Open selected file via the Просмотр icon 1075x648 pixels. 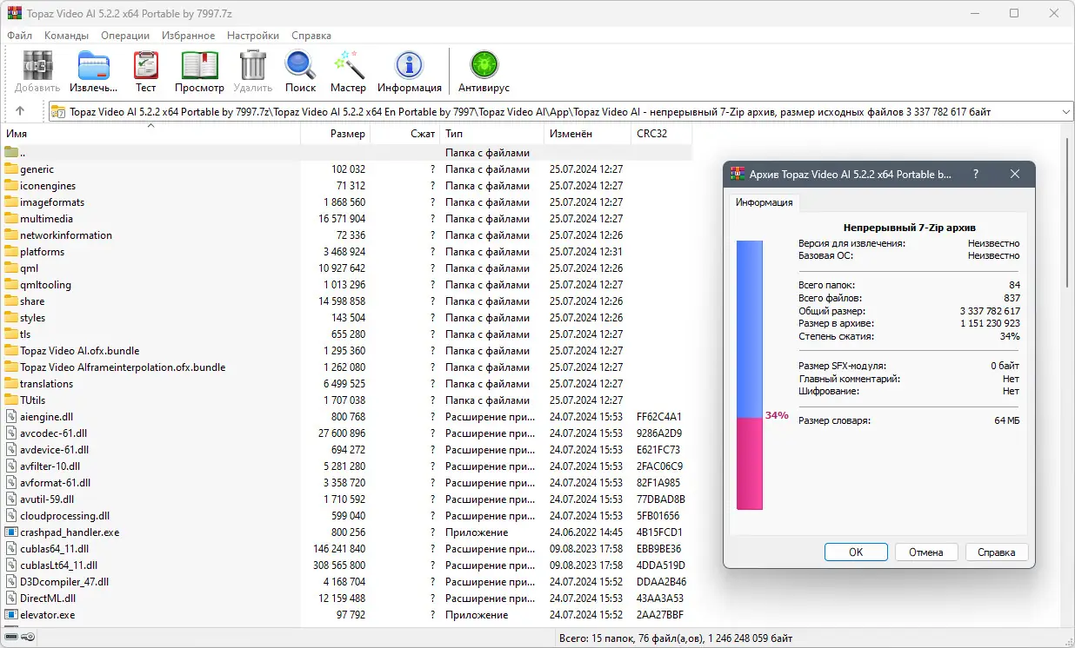point(199,69)
